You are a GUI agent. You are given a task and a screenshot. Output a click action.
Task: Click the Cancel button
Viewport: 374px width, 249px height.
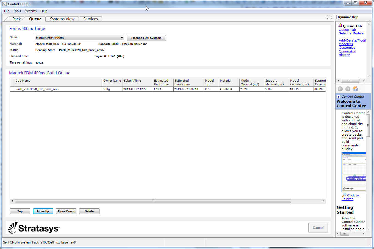coord(318,228)
